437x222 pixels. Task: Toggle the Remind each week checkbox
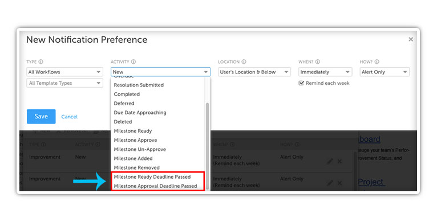pyautogui.click(x=301, y=83)
